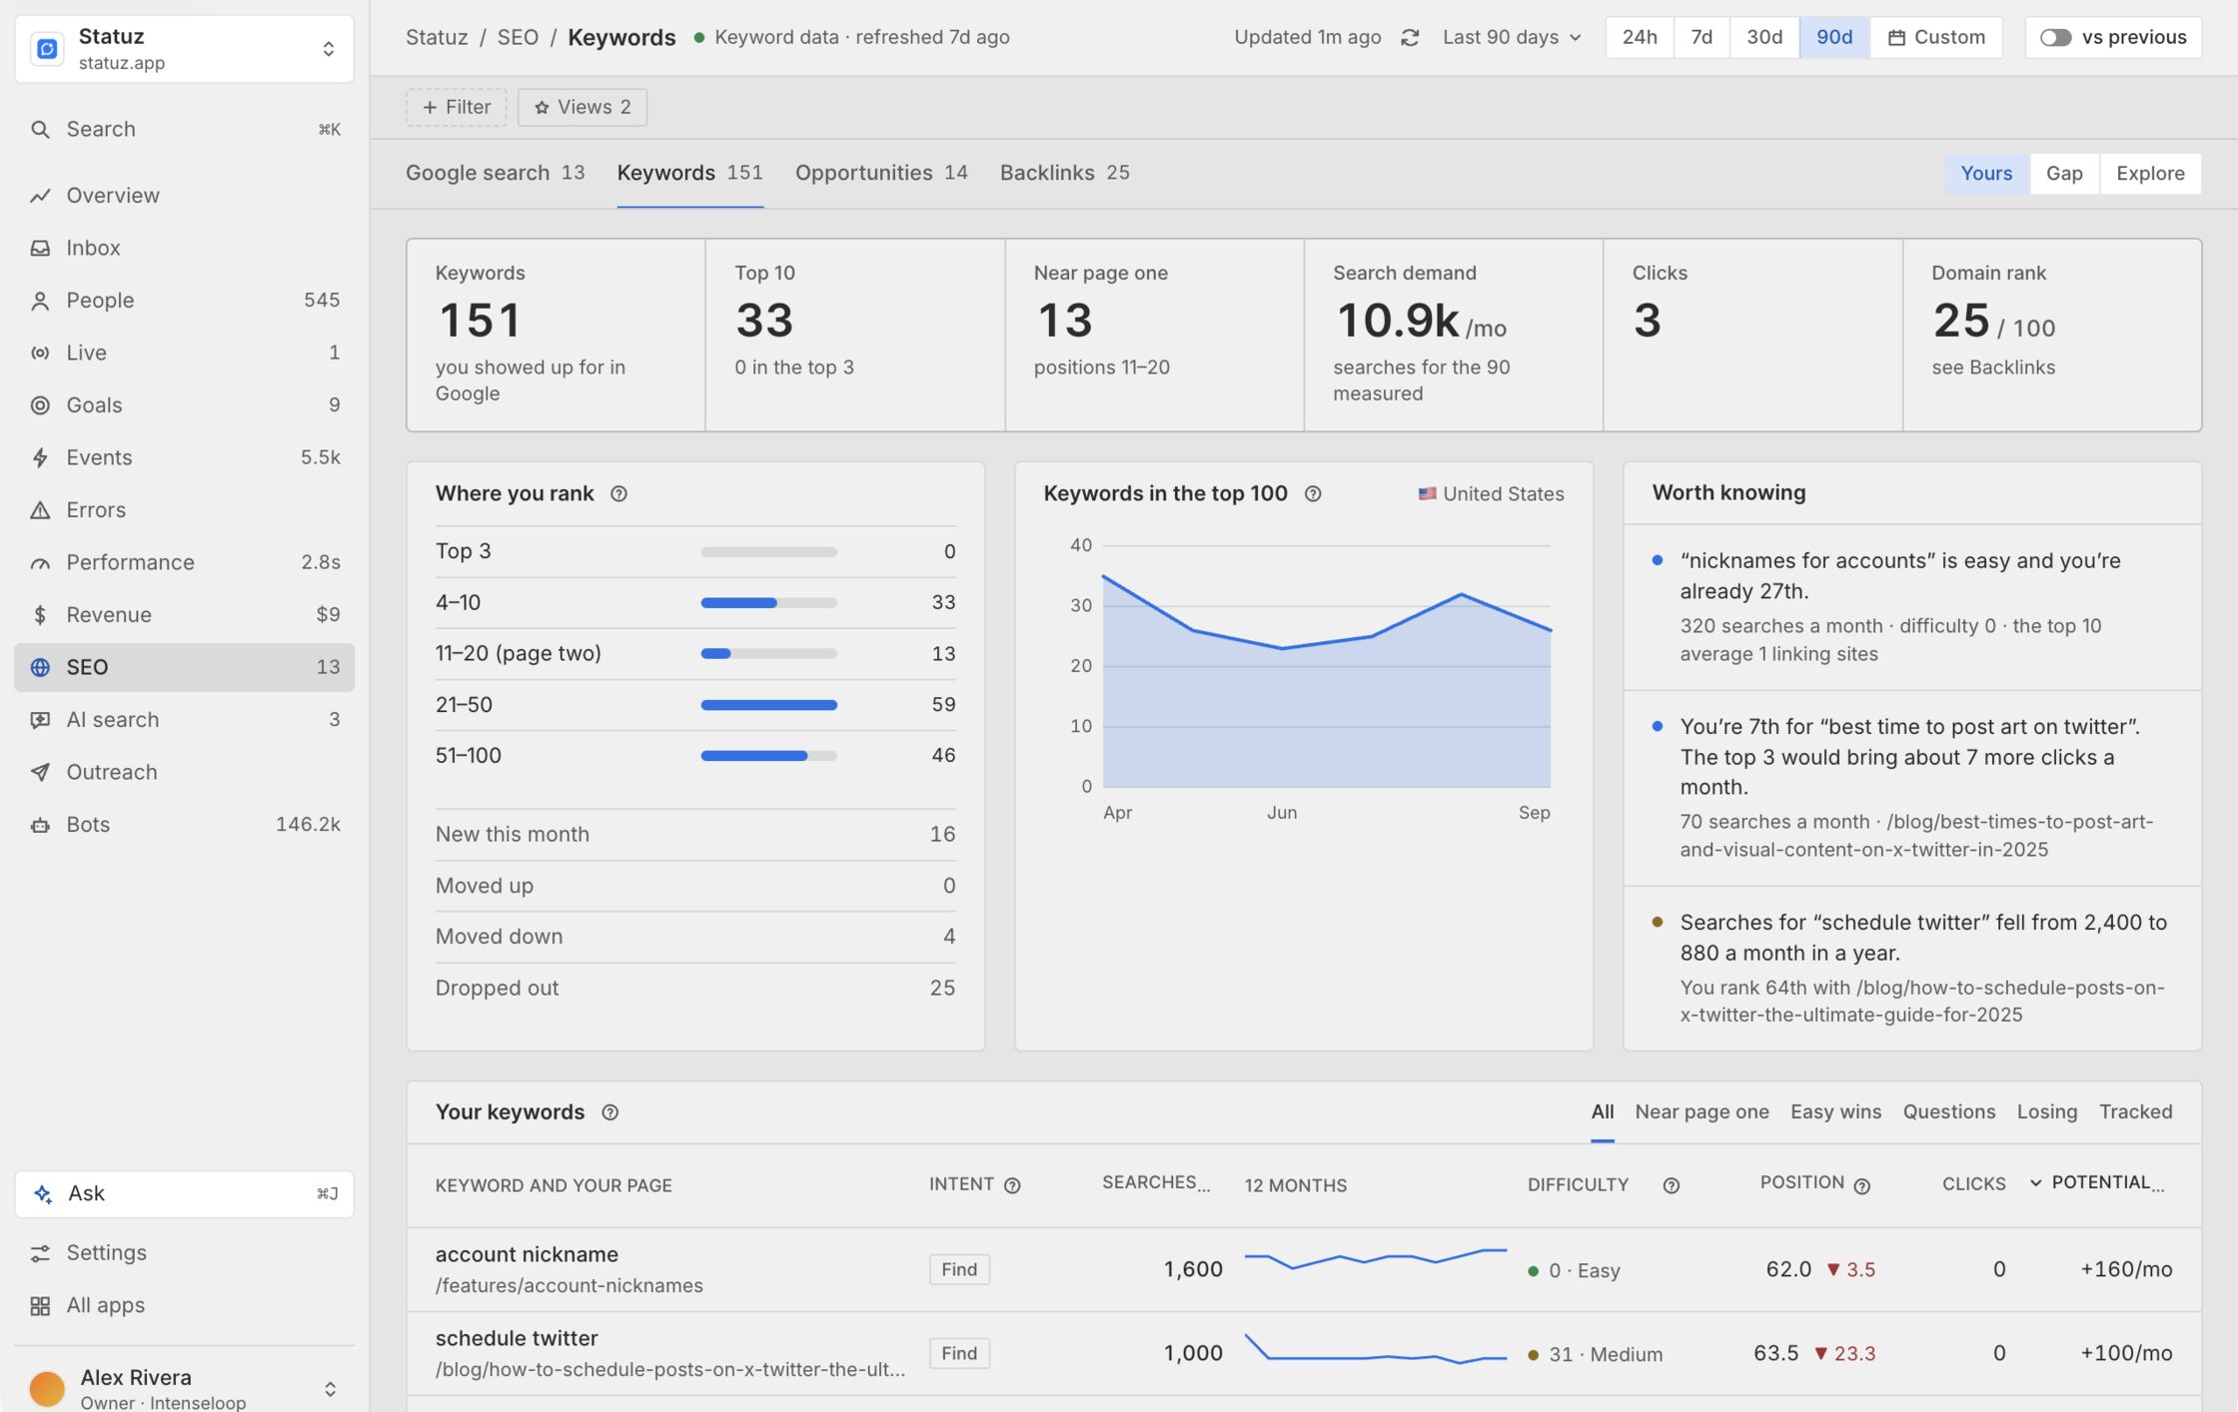This screenshot has width=2238, height=1412.
Task: Open Errors in the sidebar
Action: click(185, 510)
